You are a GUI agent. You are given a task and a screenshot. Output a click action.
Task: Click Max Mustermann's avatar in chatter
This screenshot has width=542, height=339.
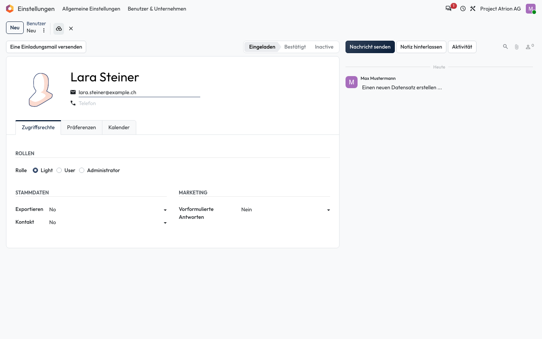352,82
